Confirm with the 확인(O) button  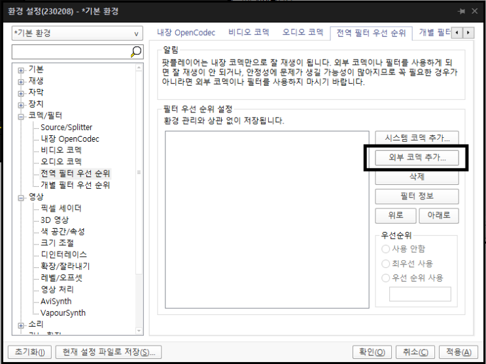click(372, 352)
